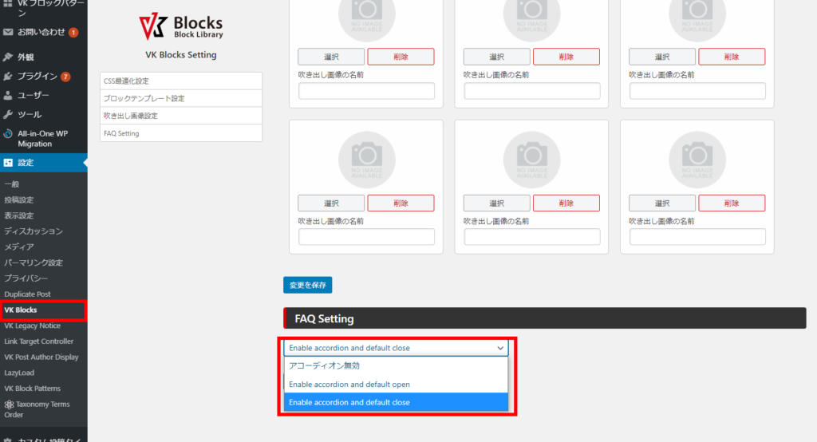Click 選択 in bottom-right image card
The width and height of the screenshot is (817, 442).
[x=662, y=203]
